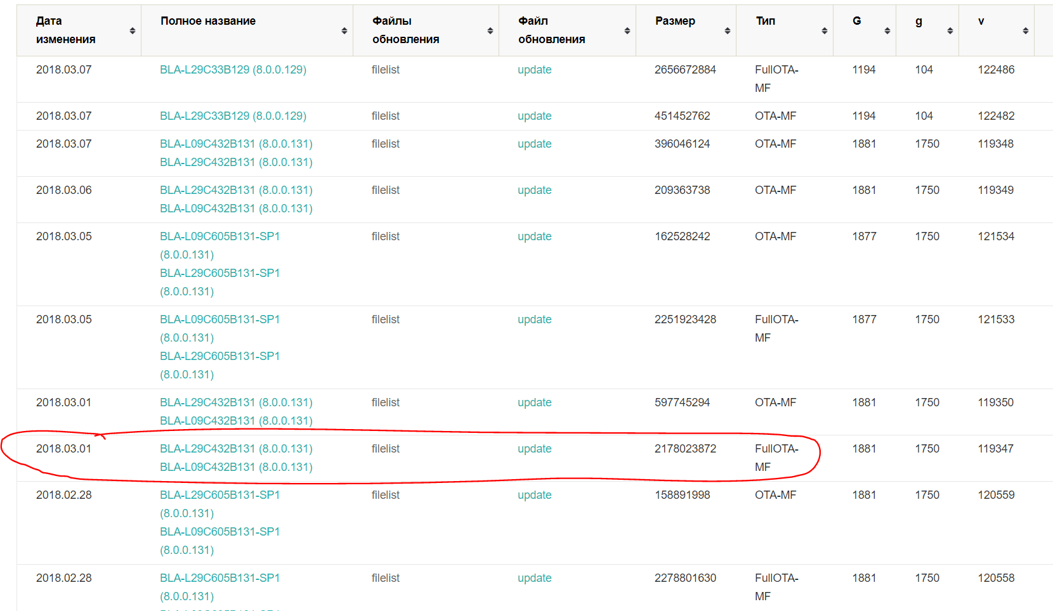Open BLA-L29C33B129 link in 451452762 row
The width and height of the screenshot is (1053, 611).
click(233, 116)
